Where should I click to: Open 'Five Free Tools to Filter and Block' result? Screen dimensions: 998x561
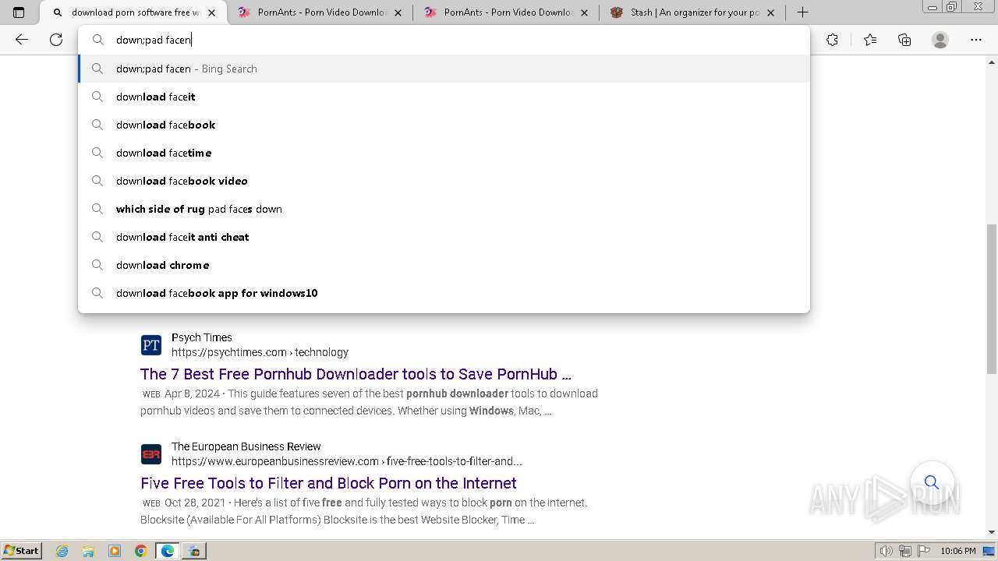pyautogui.click(x=328, y=483)
